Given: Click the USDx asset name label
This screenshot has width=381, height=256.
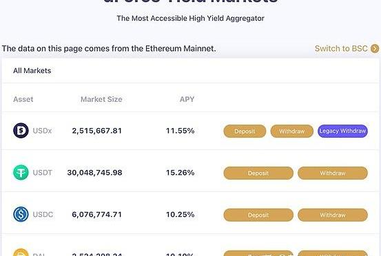Looking at the screenshot, I should [42, 131].
